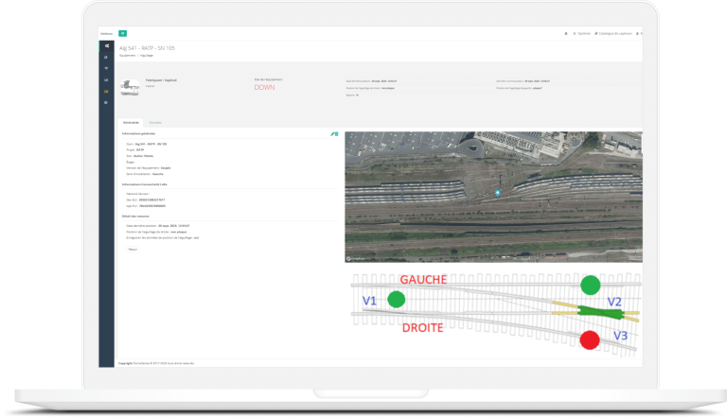Viewport: 727px width, 417px height.
Task: Open Catalogue de capteurs menu
Action: [x=615, y=34]
